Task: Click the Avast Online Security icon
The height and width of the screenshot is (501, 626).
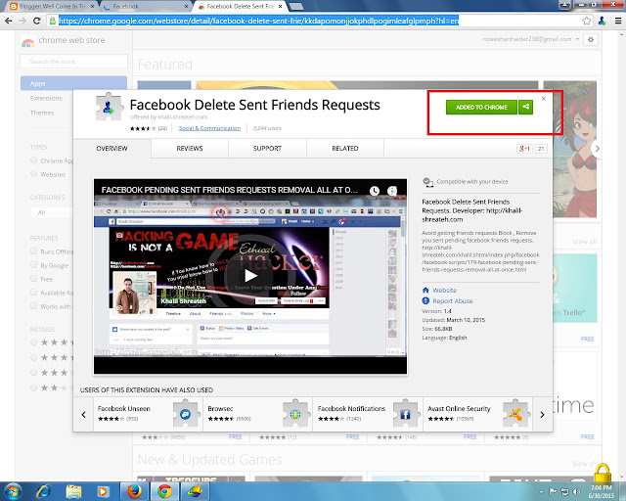Action: coord(515,414)
